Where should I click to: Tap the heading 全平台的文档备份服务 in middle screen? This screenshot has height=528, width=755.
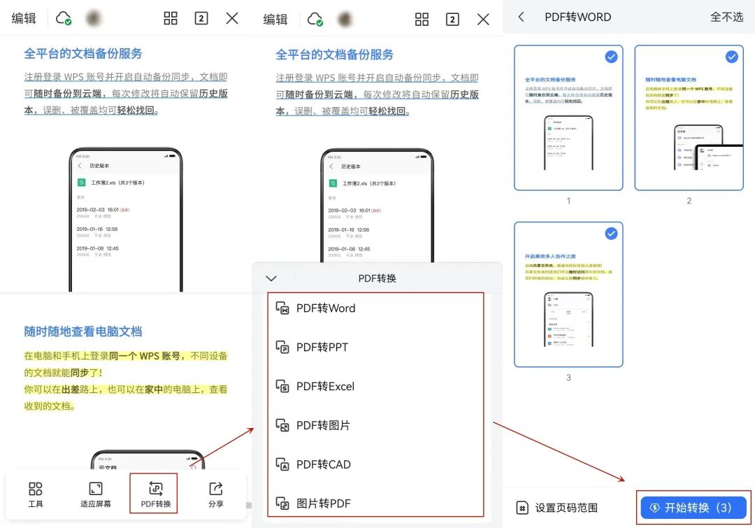click(x=335, y=55)
